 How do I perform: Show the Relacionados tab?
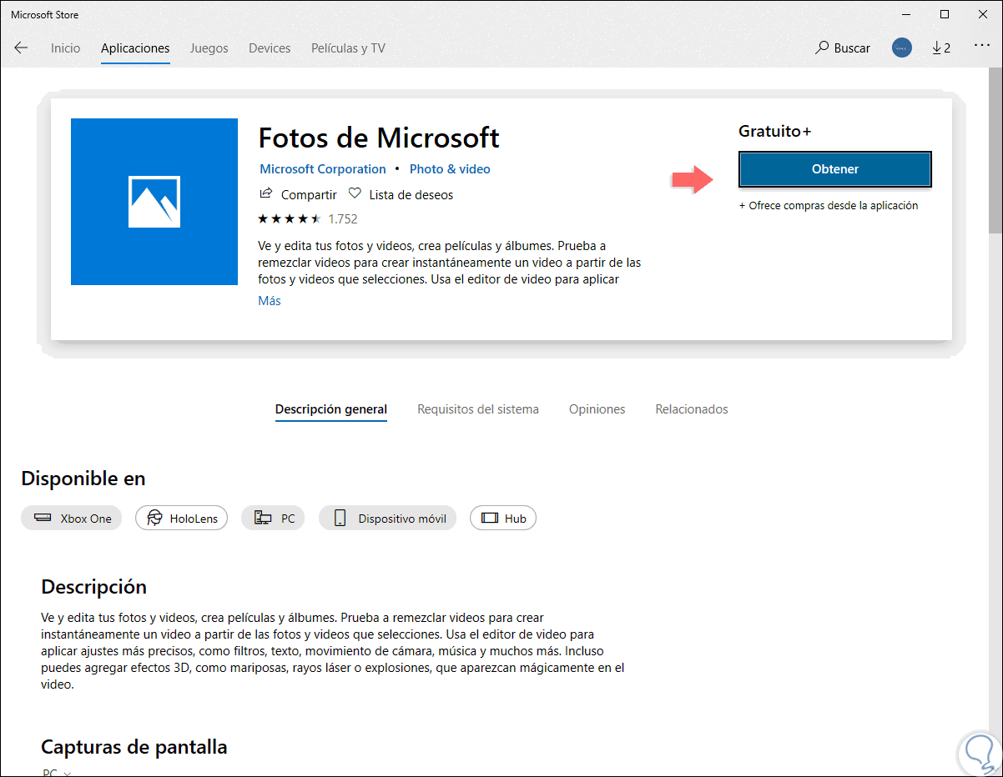[x=692, y=409]
